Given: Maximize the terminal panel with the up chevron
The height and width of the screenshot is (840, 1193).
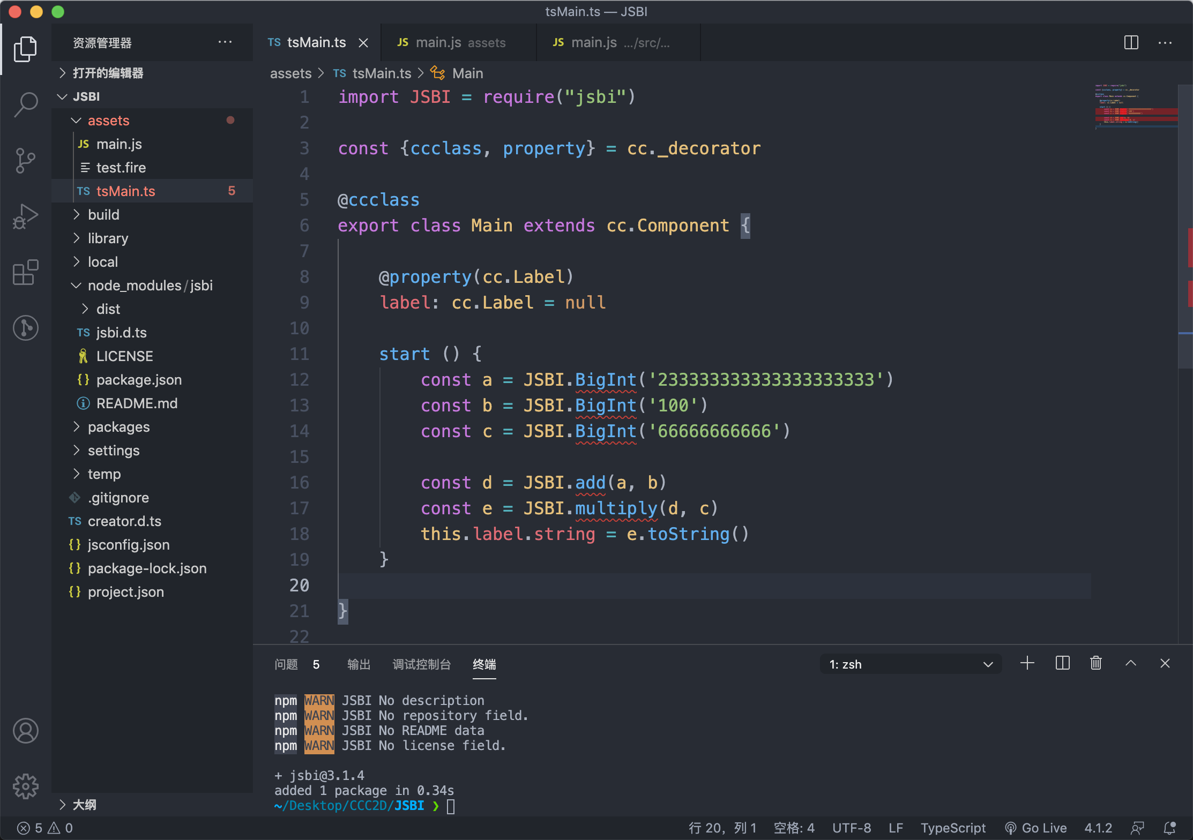Looking at the screenshot, I should [x=1131, y=664].
